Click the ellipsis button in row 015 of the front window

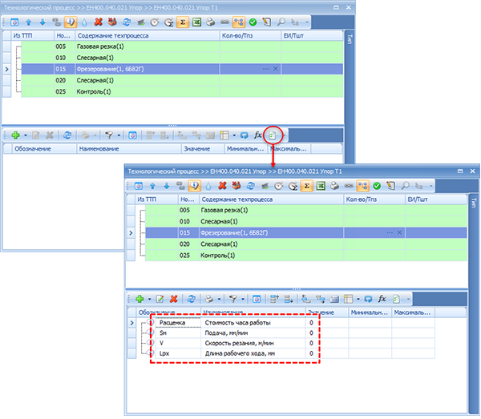click(x=390, y=232)
